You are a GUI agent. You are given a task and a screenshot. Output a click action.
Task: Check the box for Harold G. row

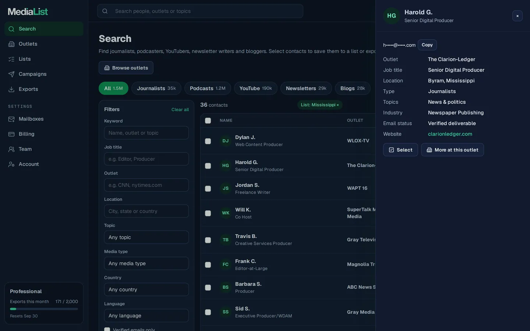[x=208, y=166]
